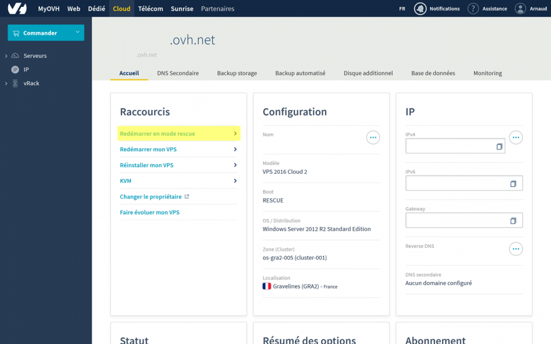551x344 pixels.
Task: Switch to the Base de données tab
Action: [x=433, y=73]
